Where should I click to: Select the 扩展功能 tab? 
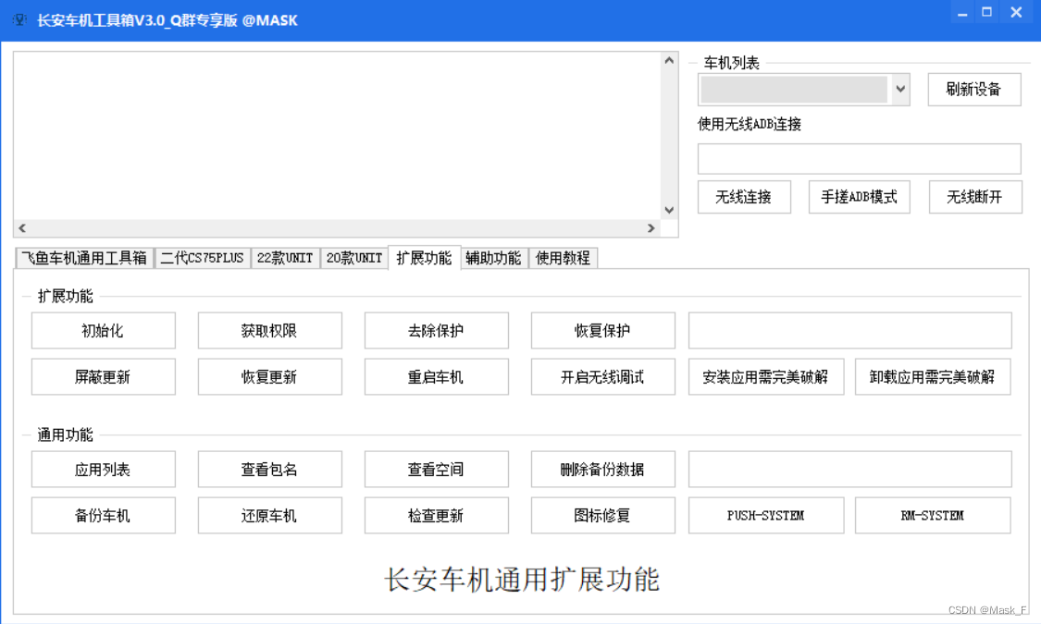coord(424,257)
